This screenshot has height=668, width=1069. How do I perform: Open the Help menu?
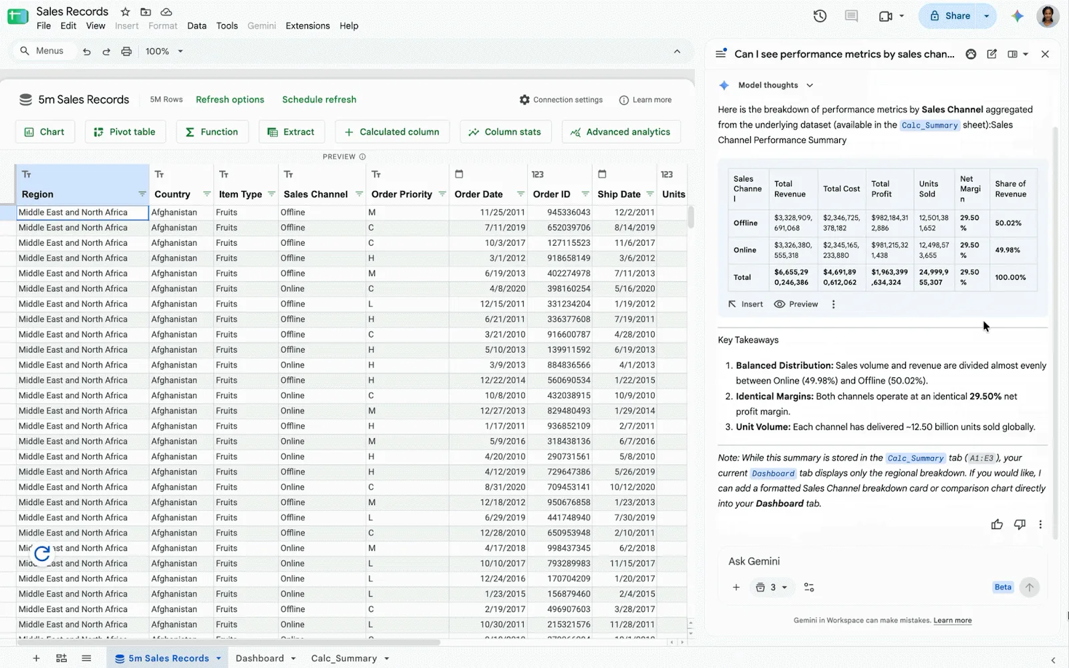(x=349, y=26)
